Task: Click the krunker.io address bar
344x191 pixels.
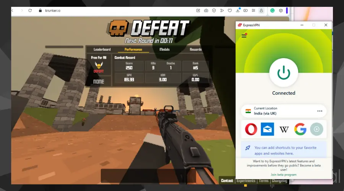Action: pyautogui.click(x=115, y=11)
